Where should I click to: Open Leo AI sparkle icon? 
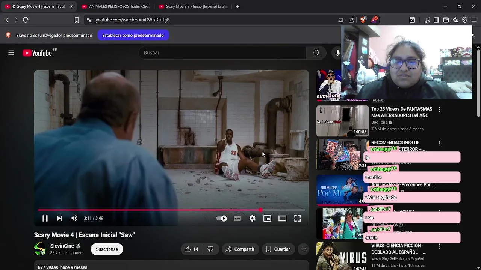455,20
